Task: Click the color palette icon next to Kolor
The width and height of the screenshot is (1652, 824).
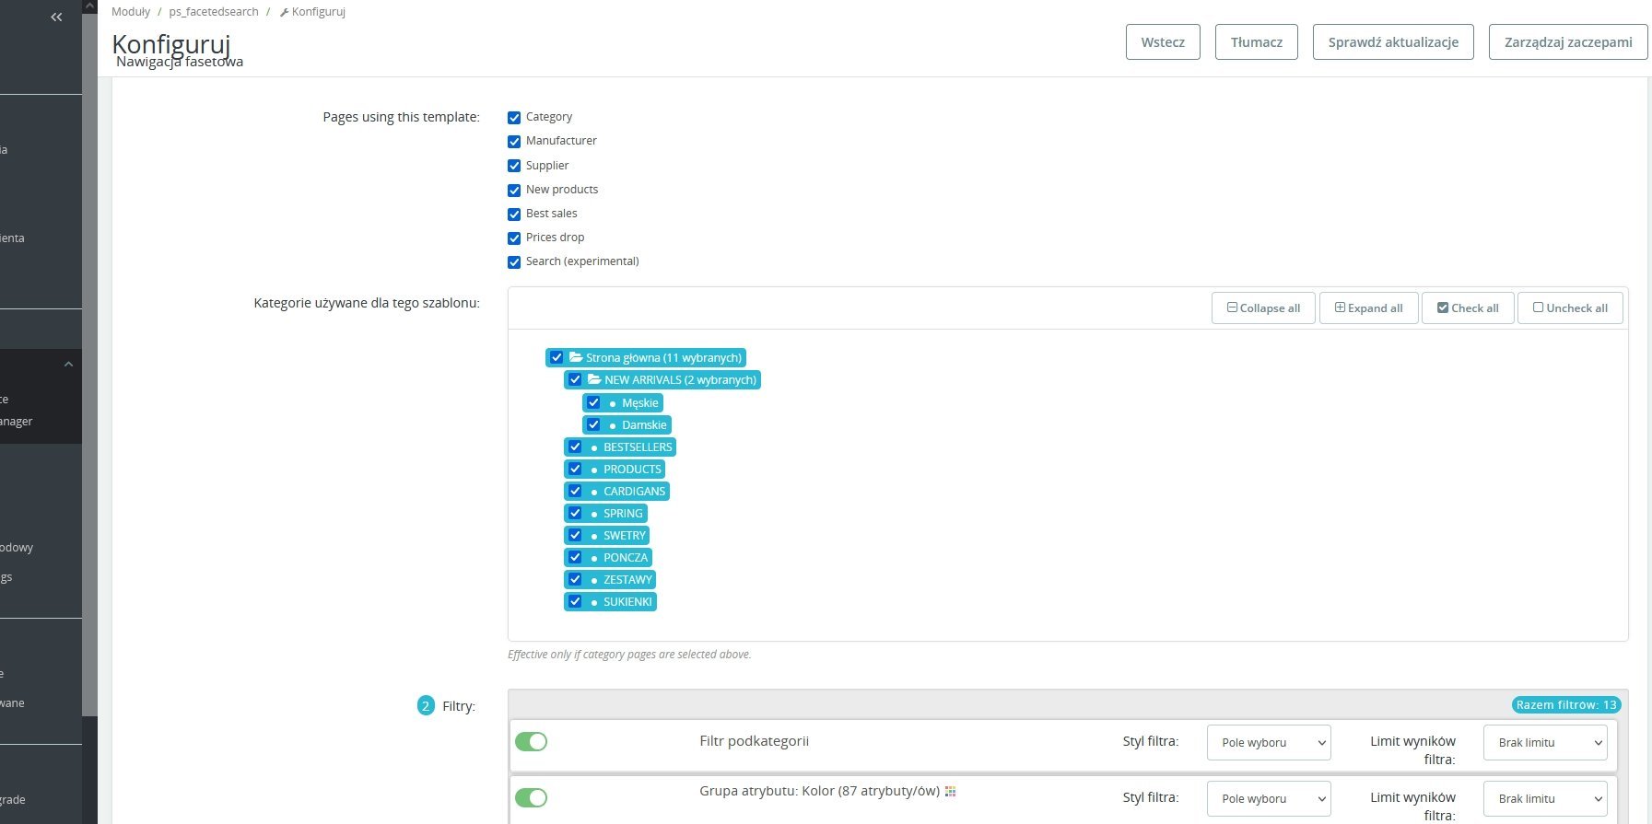Action: (951, 792)
